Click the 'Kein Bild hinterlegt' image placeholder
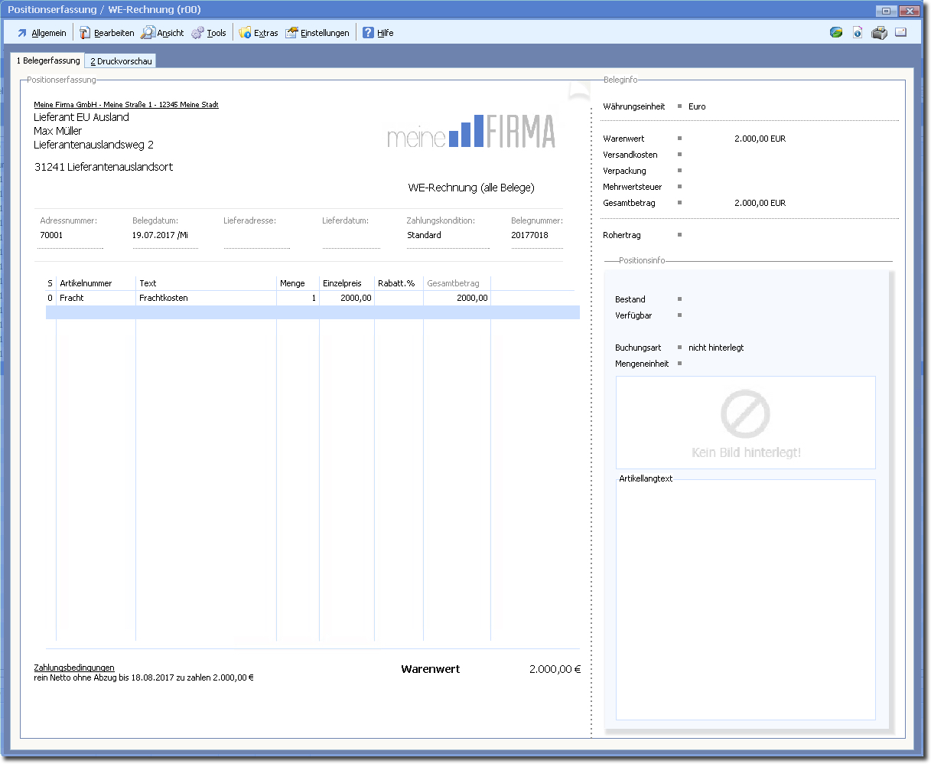This screenshot has width=931, height=764. [x=745, y=423]
